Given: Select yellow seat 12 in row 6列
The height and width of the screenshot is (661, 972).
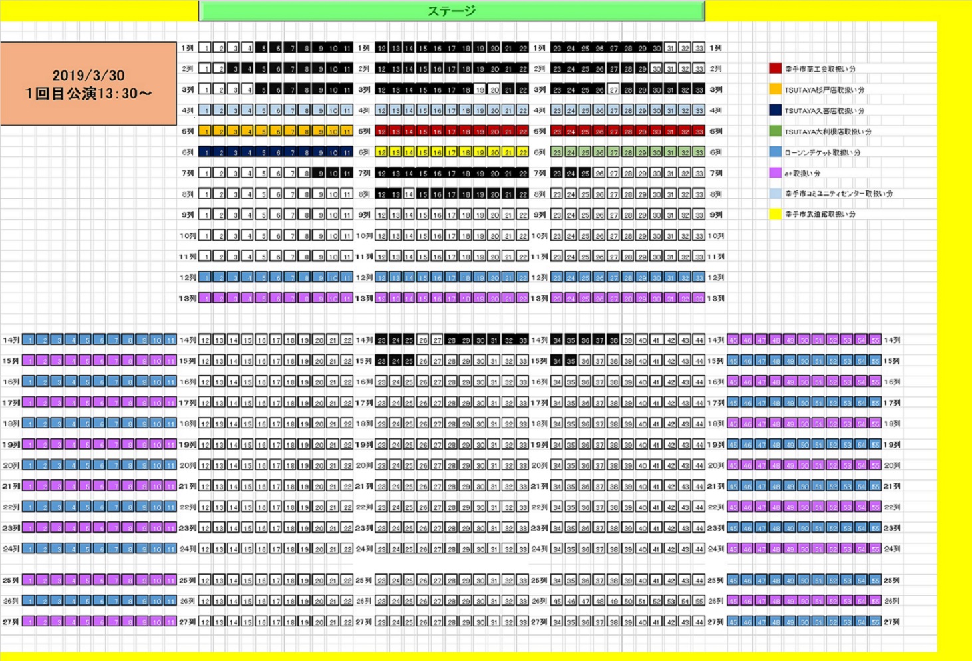Looking at the screenshot, I should tap(381, 152).
